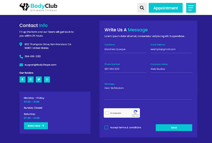
Task: Click the envelope email icon
Action: tap(21, 65)
